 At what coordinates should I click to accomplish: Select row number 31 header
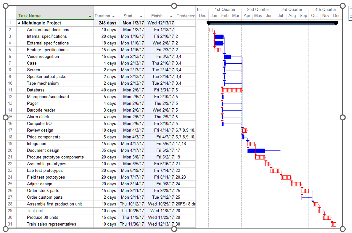click(x=11, y=224)
